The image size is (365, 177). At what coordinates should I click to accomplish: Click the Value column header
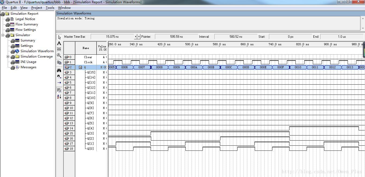click(102, 48)
